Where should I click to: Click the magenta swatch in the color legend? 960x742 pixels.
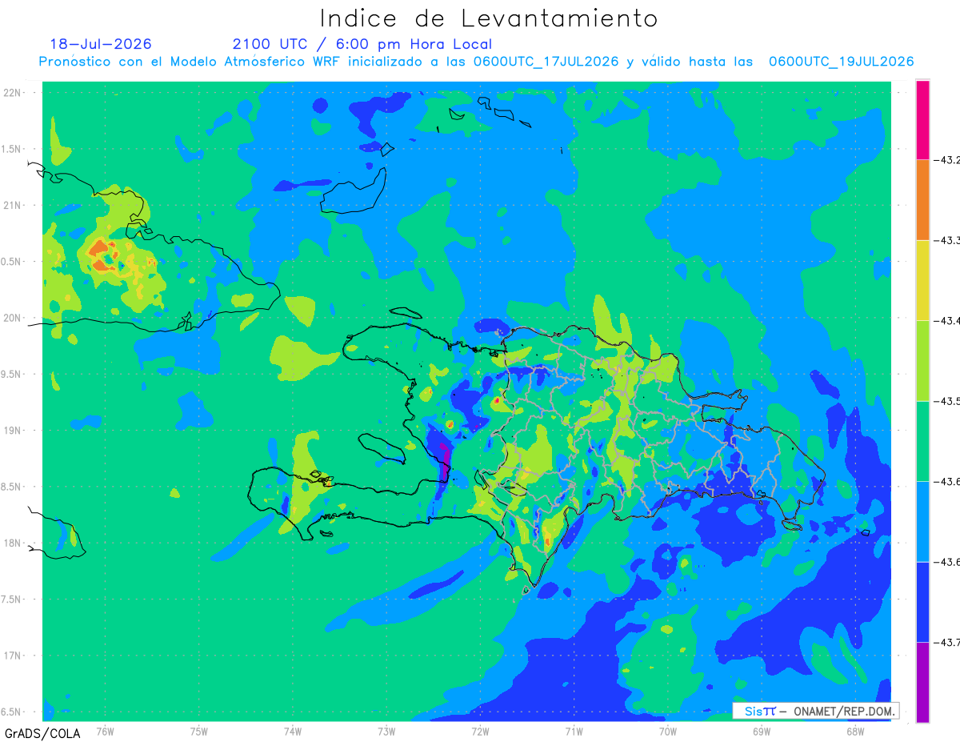click(922, 119)
